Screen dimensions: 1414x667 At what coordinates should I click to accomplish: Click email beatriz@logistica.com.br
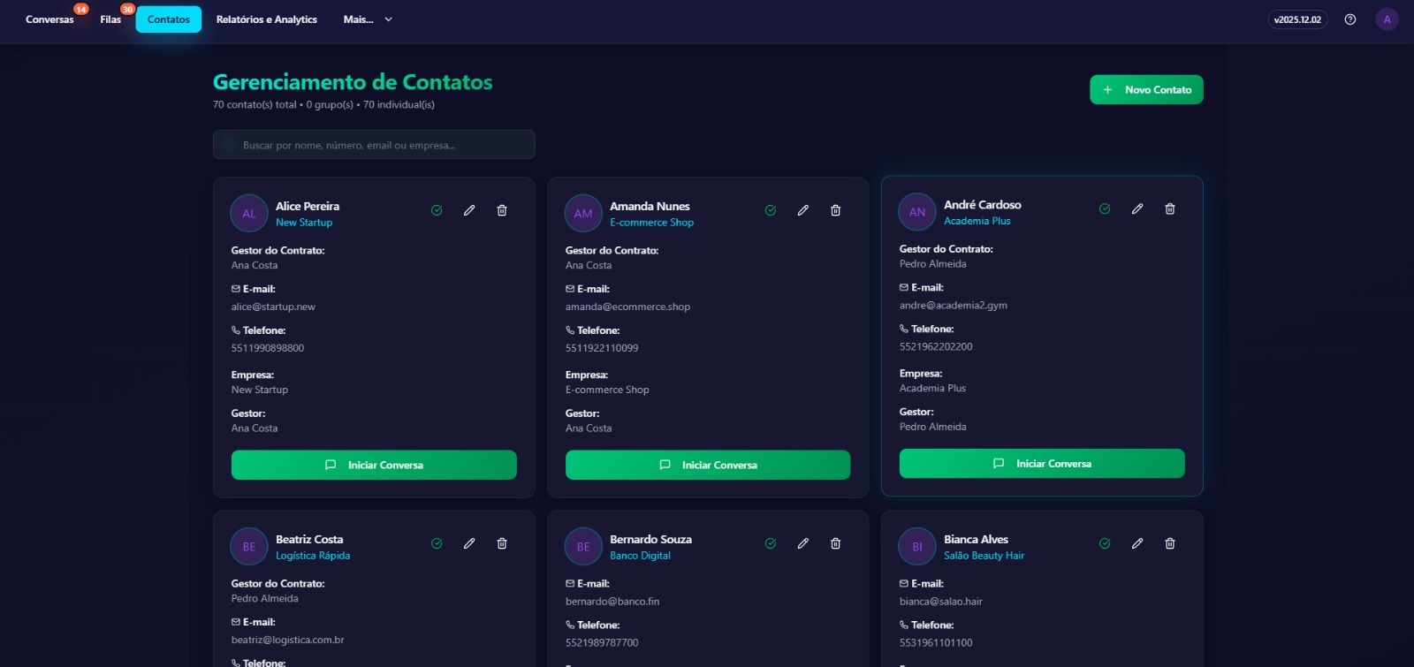pos(287,640)
